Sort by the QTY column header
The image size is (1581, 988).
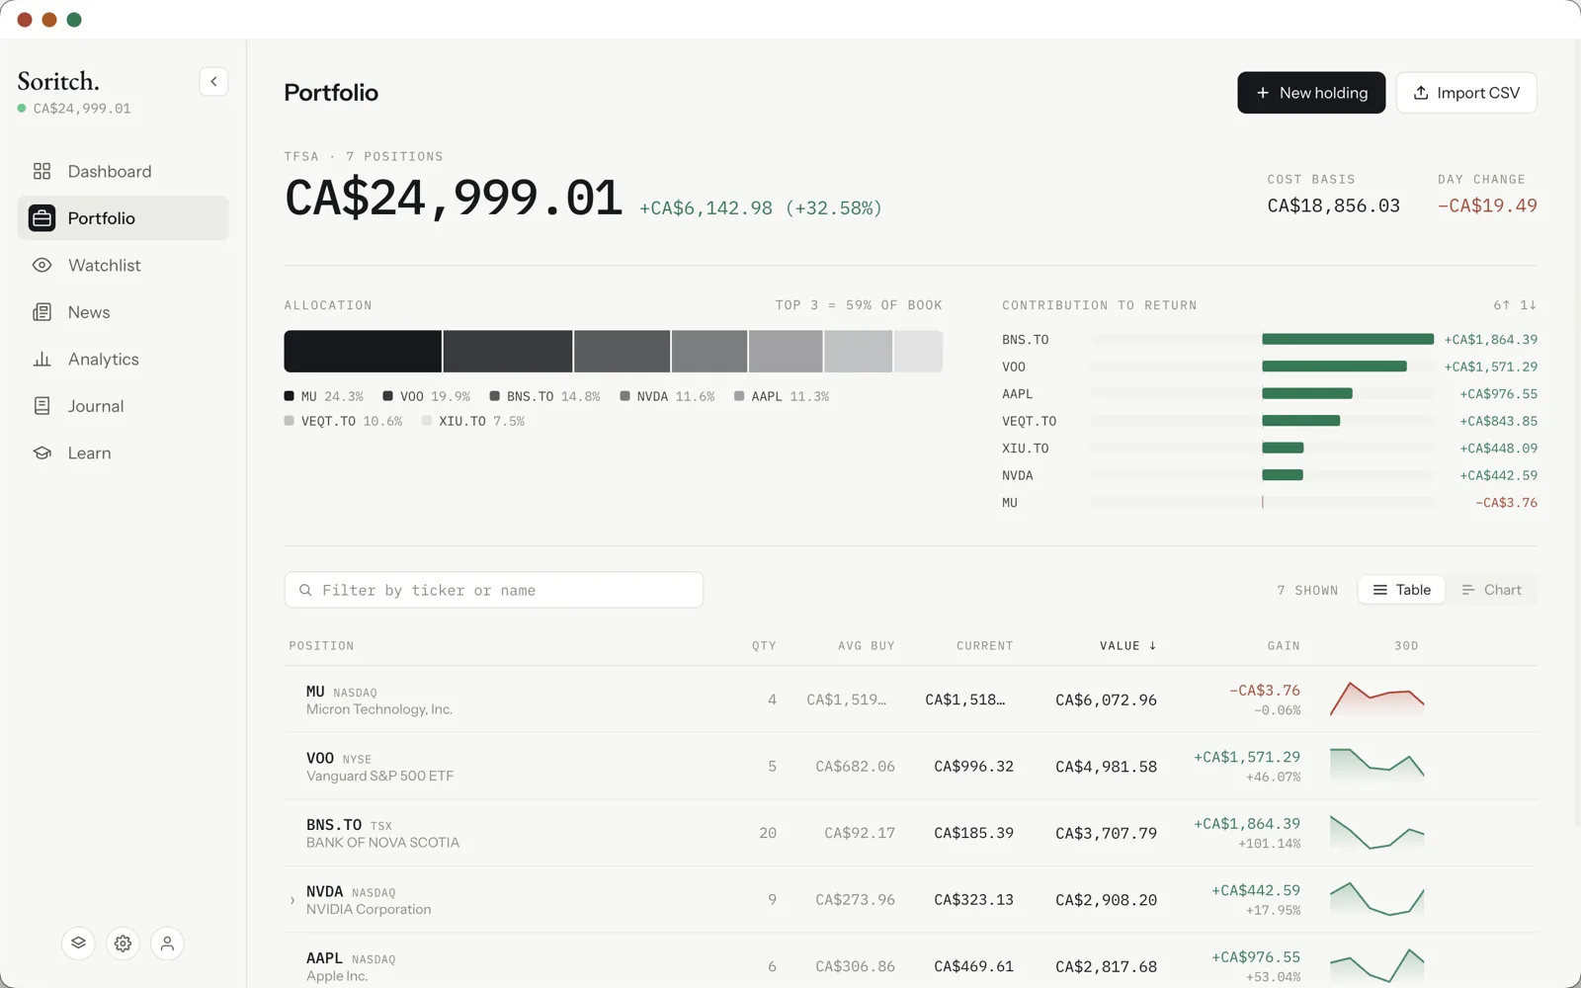point(764,646)
